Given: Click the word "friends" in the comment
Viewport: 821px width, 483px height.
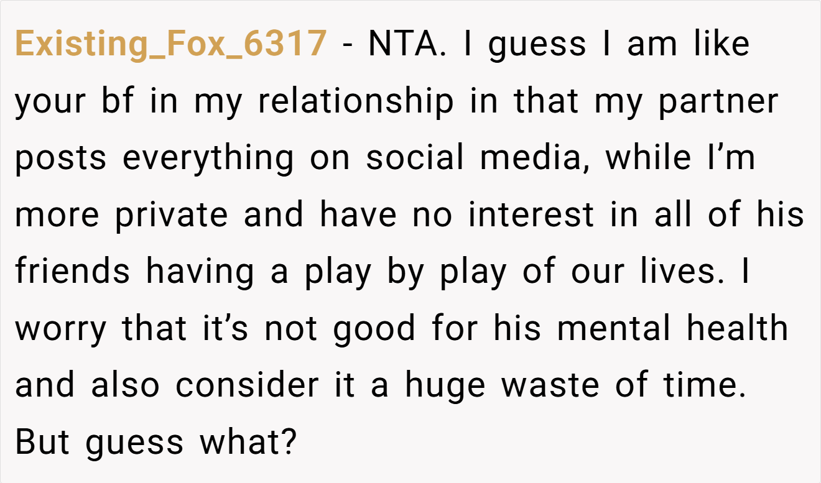Looking at the screenshot, I should pyautogui.click(x=73, y=272).
